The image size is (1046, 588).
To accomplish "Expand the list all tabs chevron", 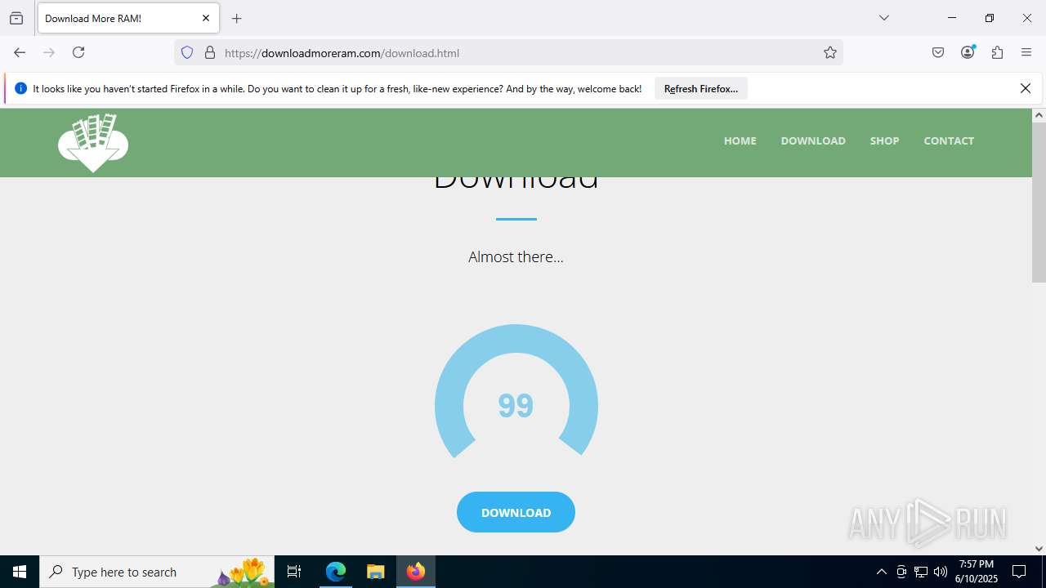I will [x=884, y=18].
